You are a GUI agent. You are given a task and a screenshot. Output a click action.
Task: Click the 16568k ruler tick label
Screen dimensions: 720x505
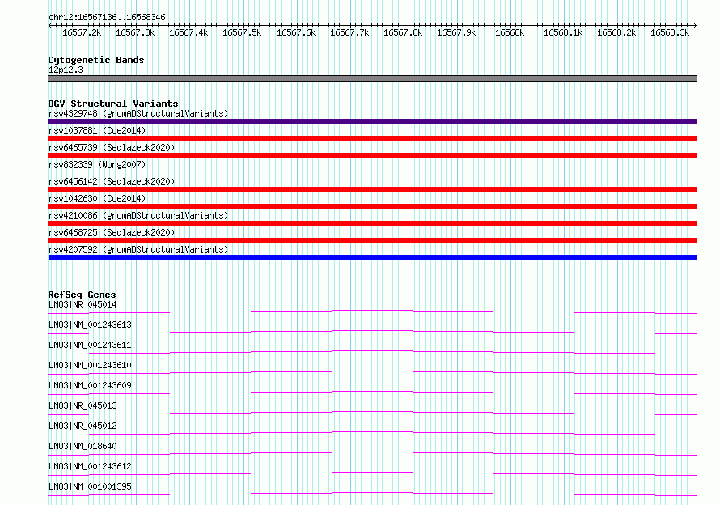pos(510,32)
